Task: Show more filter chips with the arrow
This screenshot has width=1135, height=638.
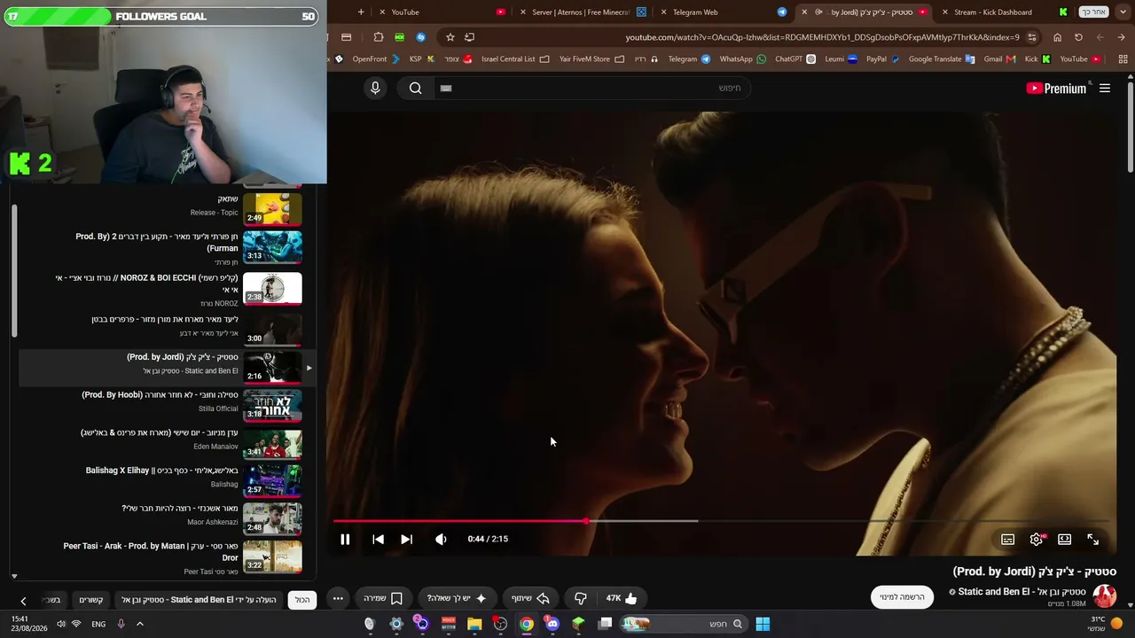Action: (x=23, y=601)
